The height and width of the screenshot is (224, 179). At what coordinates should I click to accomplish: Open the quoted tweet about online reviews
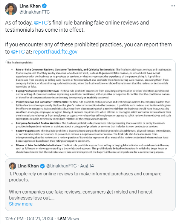pos(90,185)
